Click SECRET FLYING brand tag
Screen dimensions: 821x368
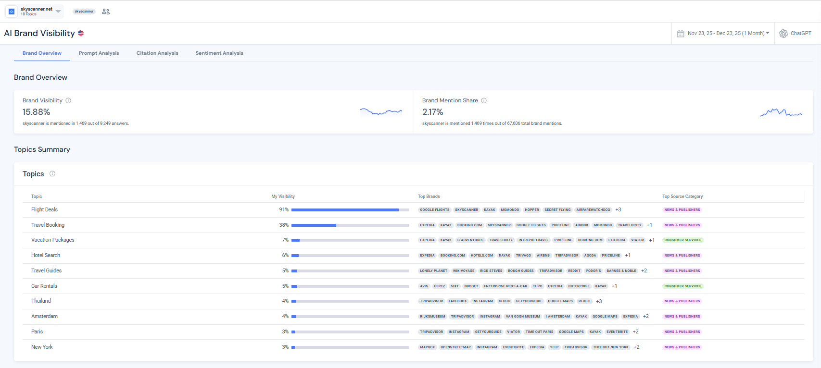[x=557, y=210]
